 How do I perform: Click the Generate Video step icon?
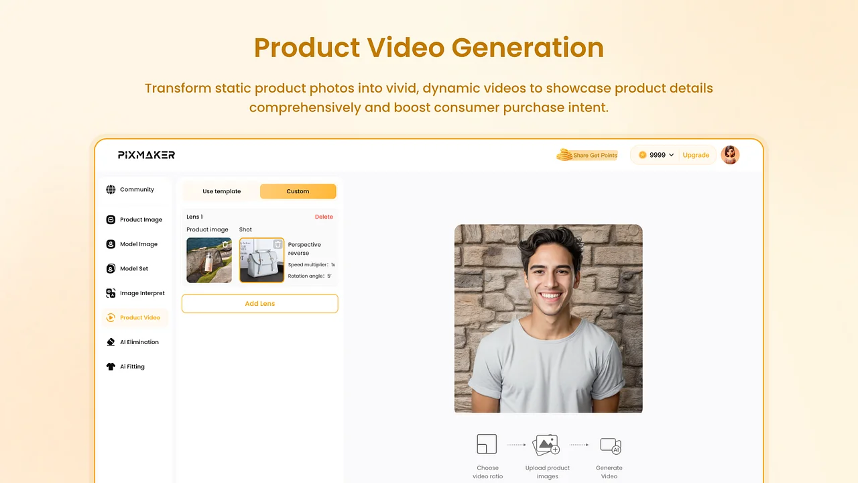pyautogui.click(x=609, y=444)
